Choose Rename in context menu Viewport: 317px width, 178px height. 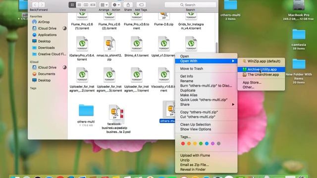206,81
